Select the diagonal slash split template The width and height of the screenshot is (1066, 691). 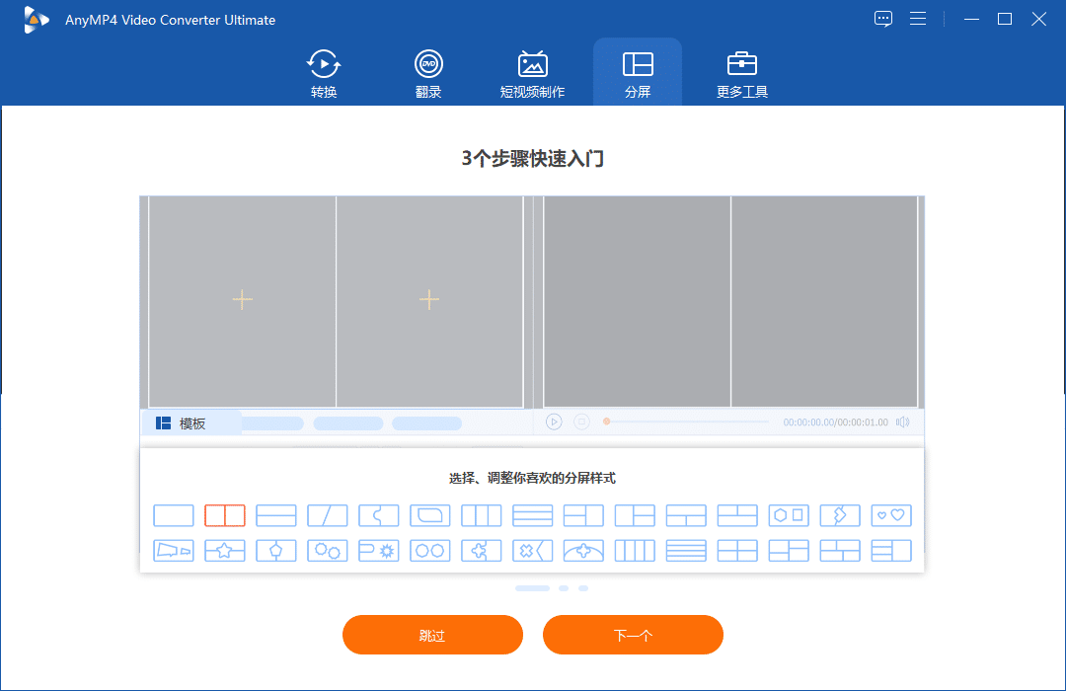pyautogui.click(x=328, y=515)
